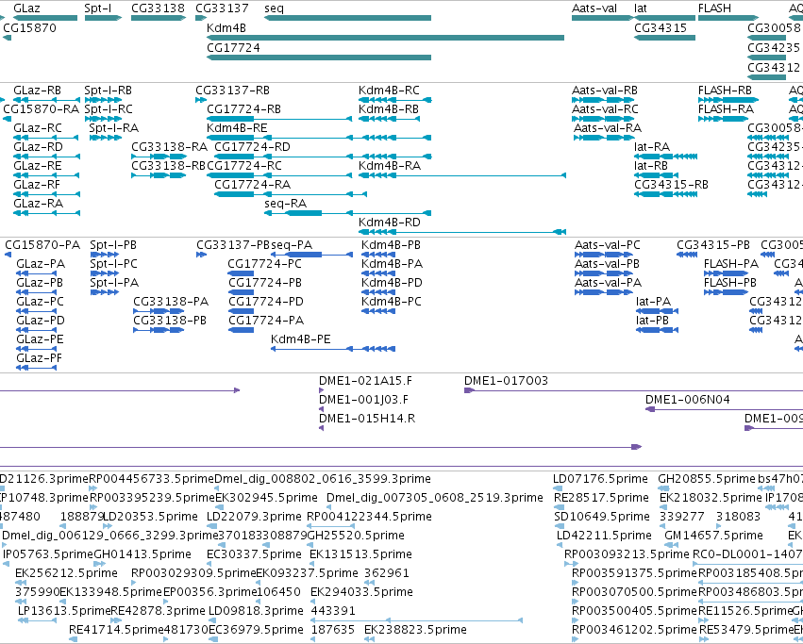Click transcript Spt-I-RC

point(104,119)
